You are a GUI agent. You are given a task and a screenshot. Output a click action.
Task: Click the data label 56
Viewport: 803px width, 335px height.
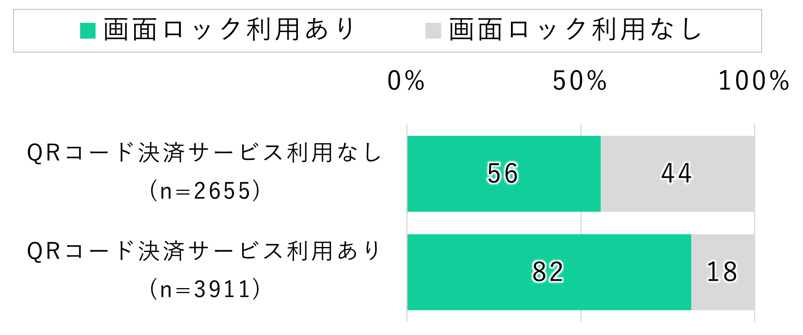pos(503,173)
